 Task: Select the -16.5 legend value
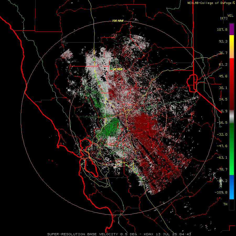coord(222,123)
